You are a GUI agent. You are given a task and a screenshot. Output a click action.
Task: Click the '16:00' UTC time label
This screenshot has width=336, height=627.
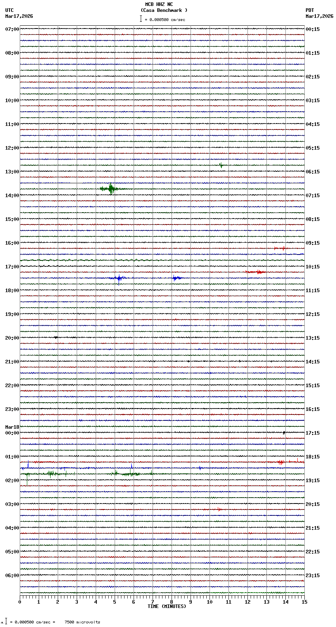(x=12, y=243)
